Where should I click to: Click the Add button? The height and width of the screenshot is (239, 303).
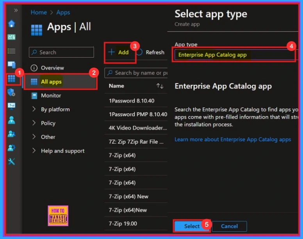coord(118,52)
